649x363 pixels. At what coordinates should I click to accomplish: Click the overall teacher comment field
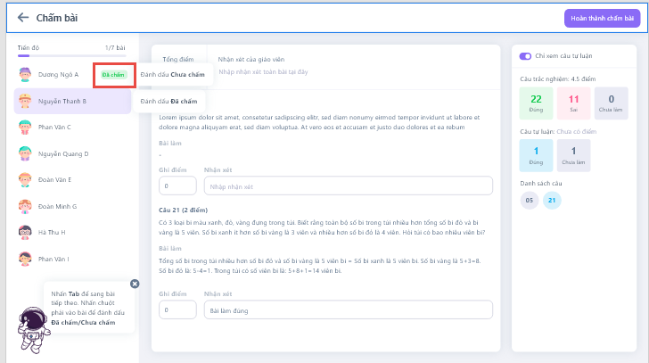(x=263, y=72)
